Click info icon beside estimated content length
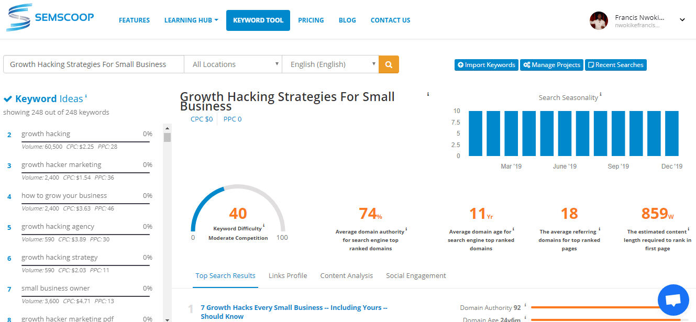Viewport: 696px width, 322px height. [689, 229]
